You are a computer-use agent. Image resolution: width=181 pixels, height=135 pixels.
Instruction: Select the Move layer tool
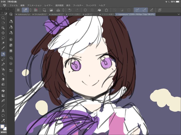click(3, 33)
